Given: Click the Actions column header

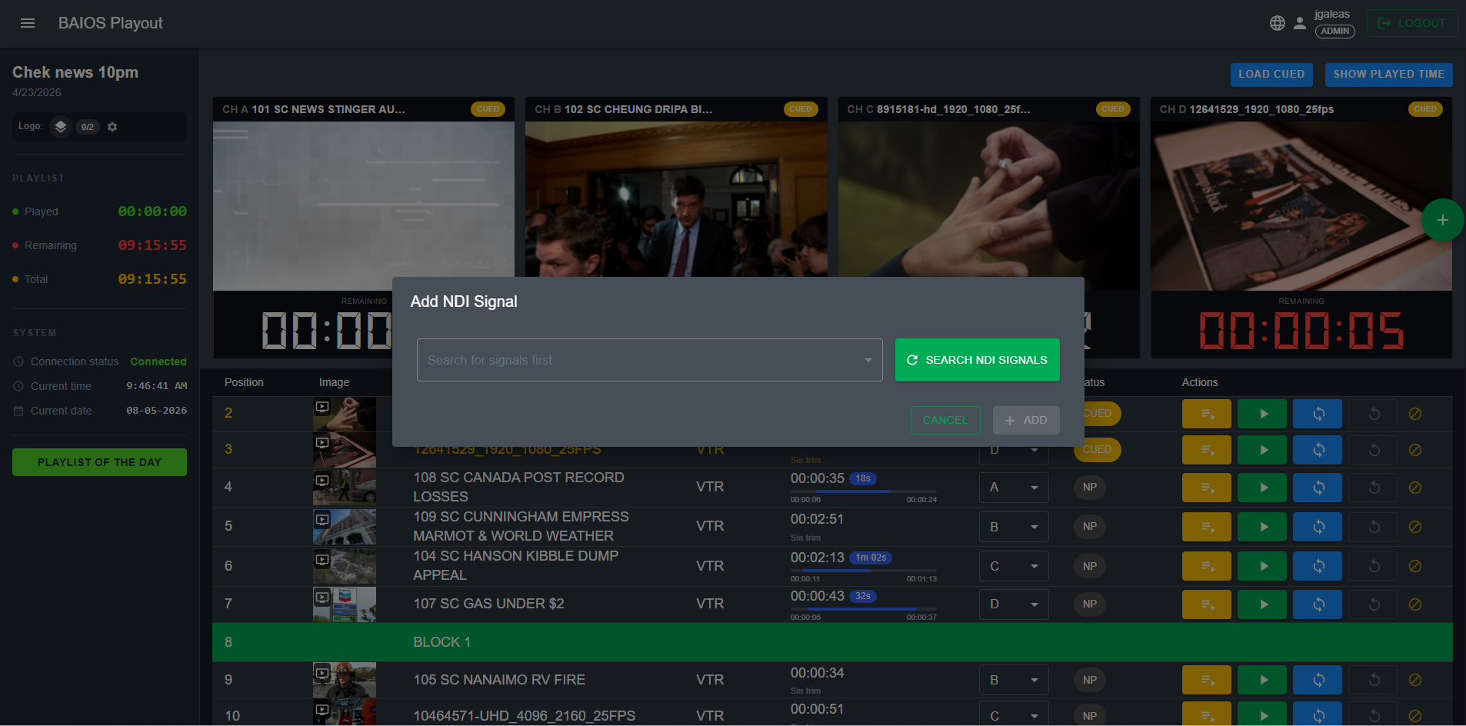Looking at the screenshot, I should tap(1200, 382).
